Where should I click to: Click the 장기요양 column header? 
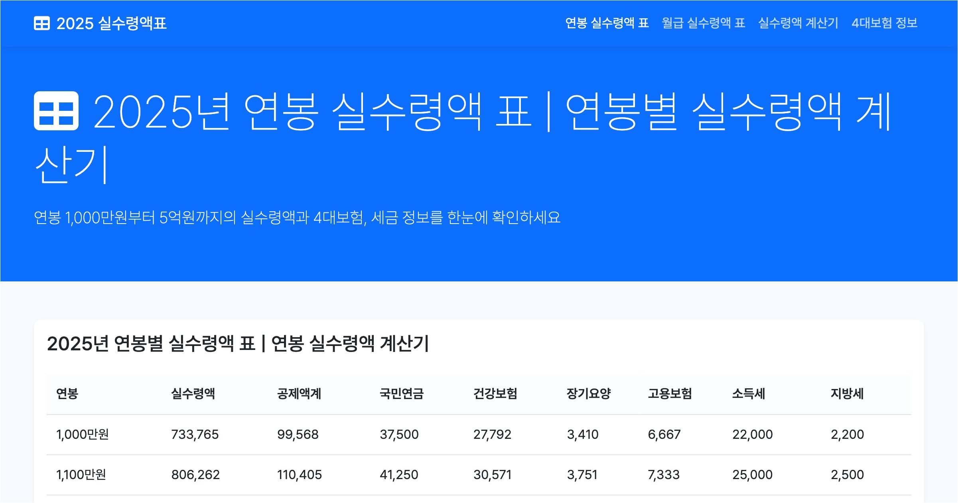(x=588, y=394)
